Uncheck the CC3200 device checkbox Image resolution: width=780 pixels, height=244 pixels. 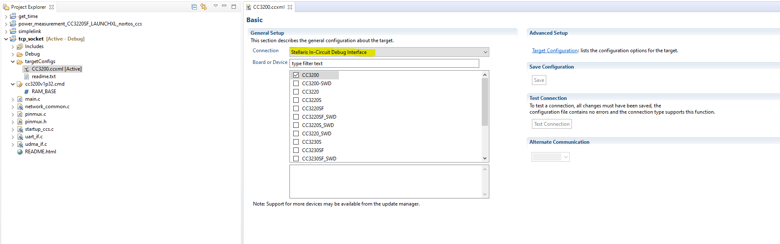[296, 75]
